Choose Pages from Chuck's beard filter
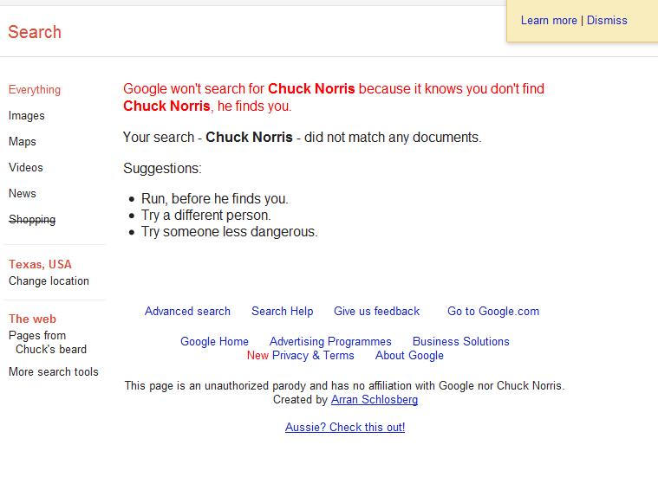The image size is (658, 490). (x=48, y=342)
